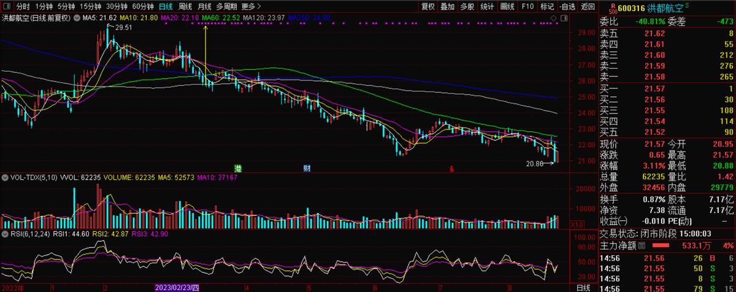Open the F10 company info button

click(x=527, y=7)
